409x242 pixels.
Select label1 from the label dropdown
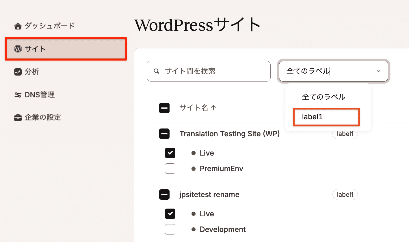[x=326, y=117]
